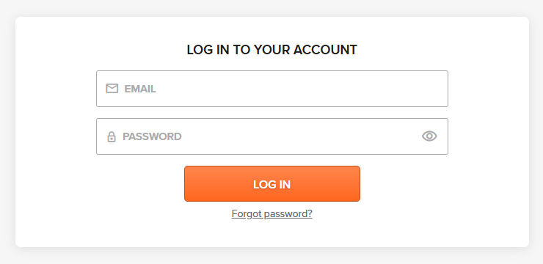
Task: Focus the PASSWORD input field
Action: (x=272, y=136)
